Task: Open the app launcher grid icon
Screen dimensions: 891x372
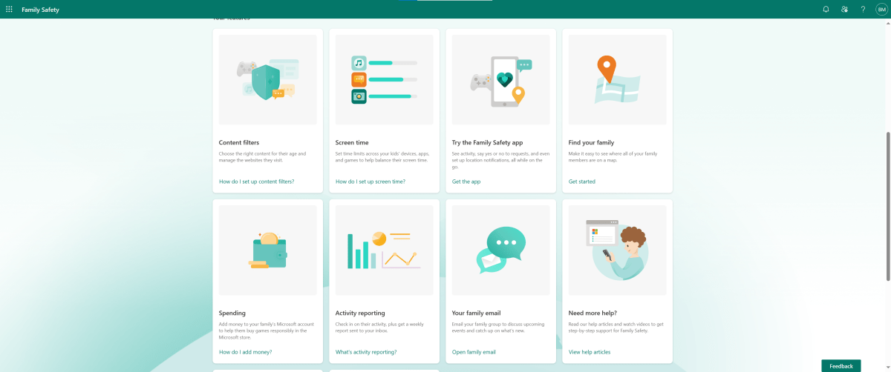Action: [9, 9]
